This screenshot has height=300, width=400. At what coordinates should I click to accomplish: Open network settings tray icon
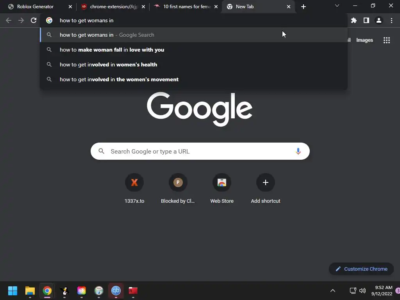tap(353, 291)
